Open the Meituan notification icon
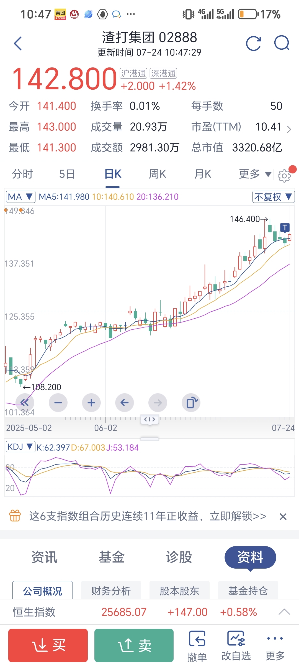The width and height of the screenshot is (299, 666). coord(60,14)
